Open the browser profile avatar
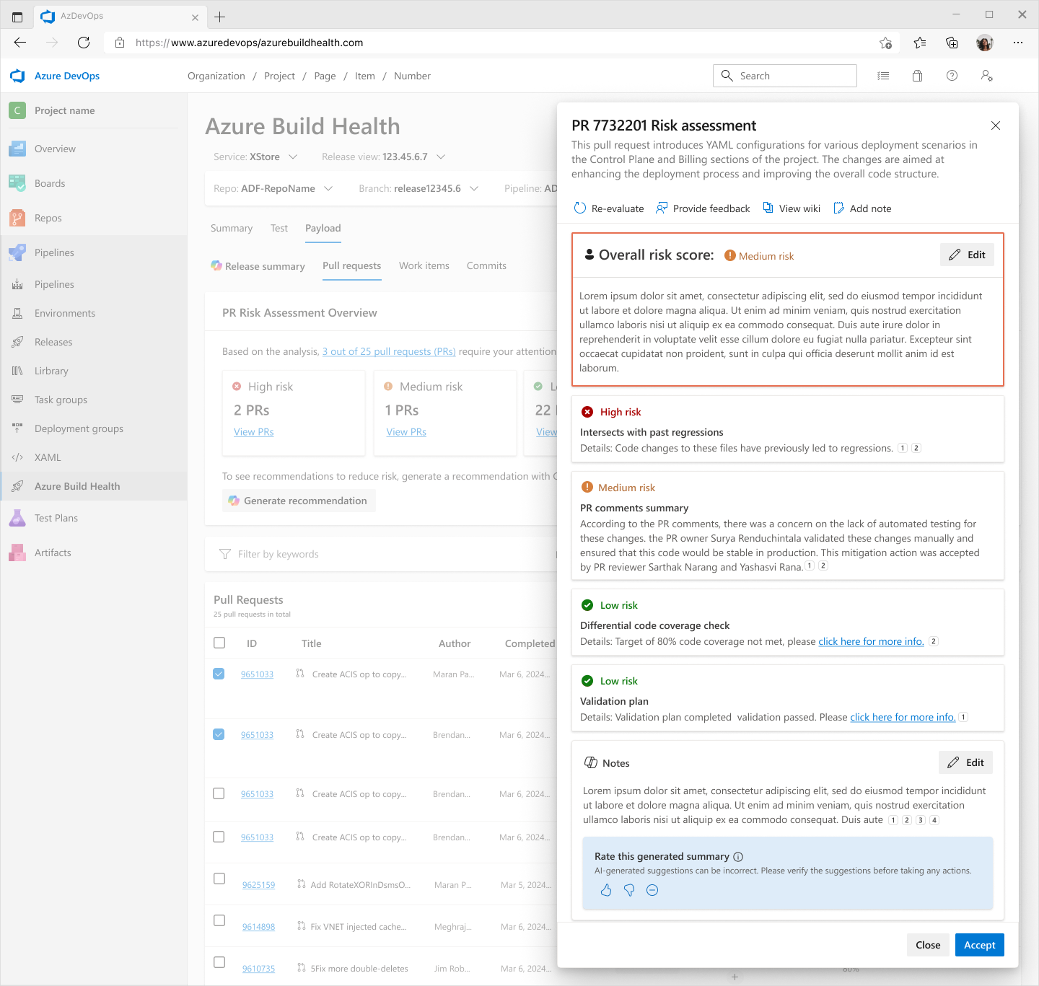 [985, 43]
